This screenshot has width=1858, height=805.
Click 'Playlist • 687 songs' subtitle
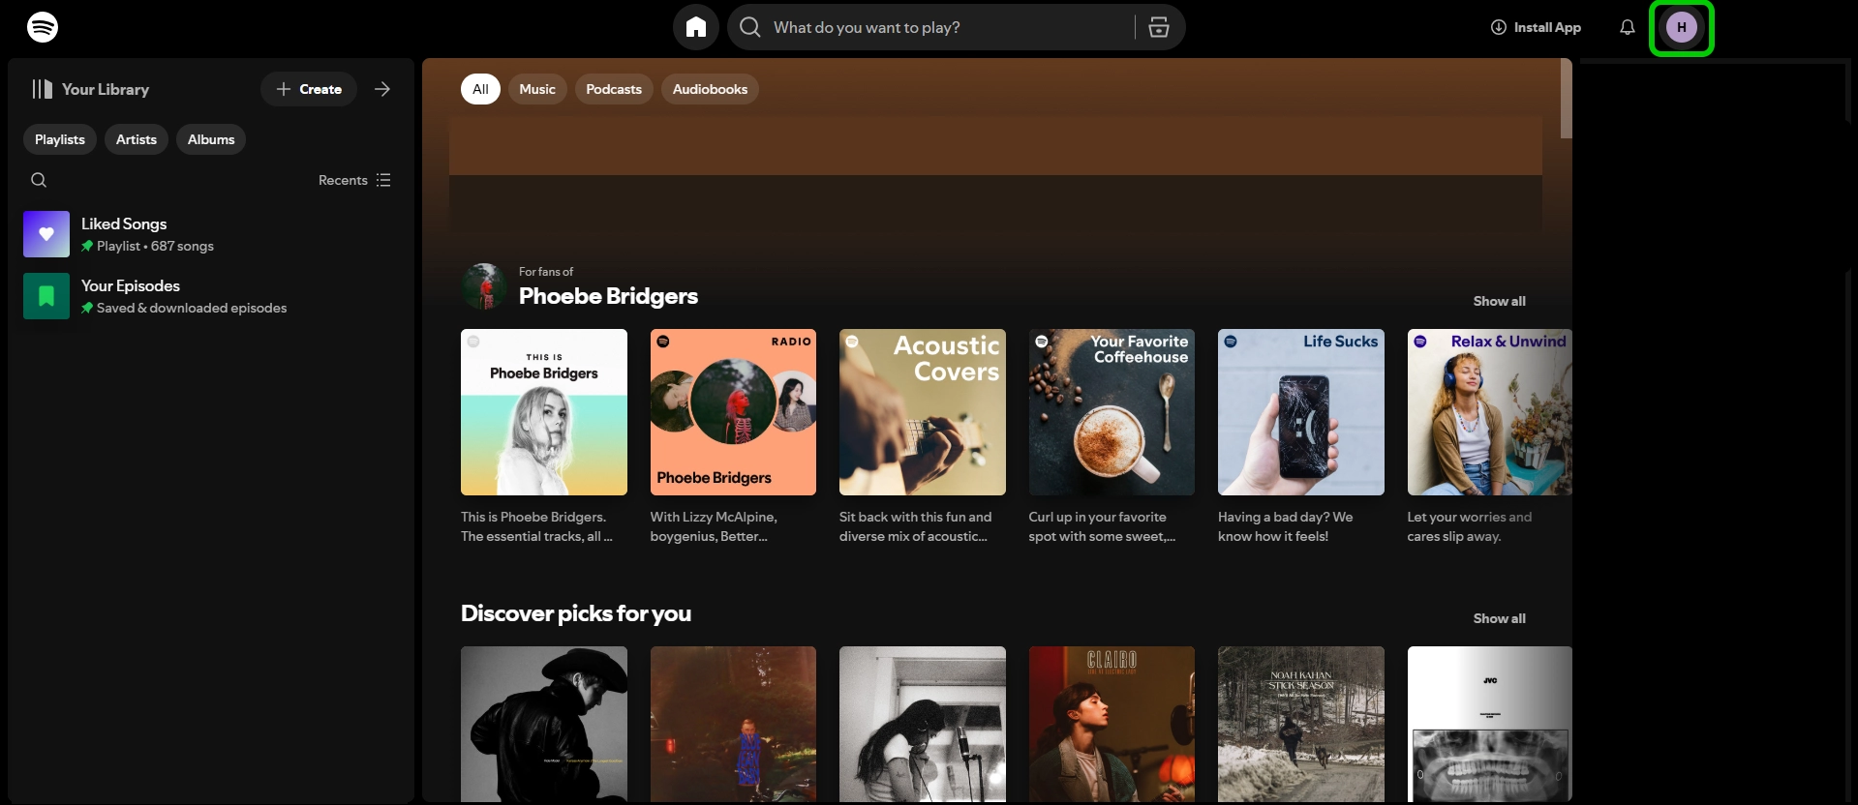point(155,246)
